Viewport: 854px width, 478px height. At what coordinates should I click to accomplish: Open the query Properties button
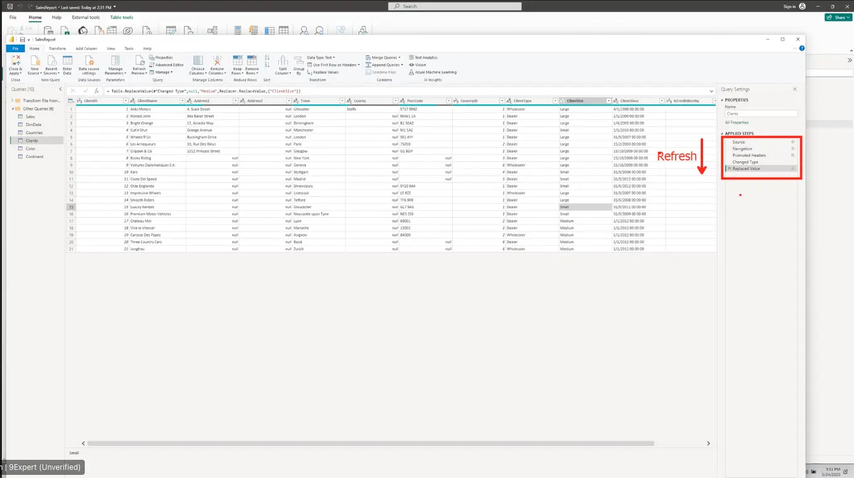pyautogui.click(x=162, y=58)
